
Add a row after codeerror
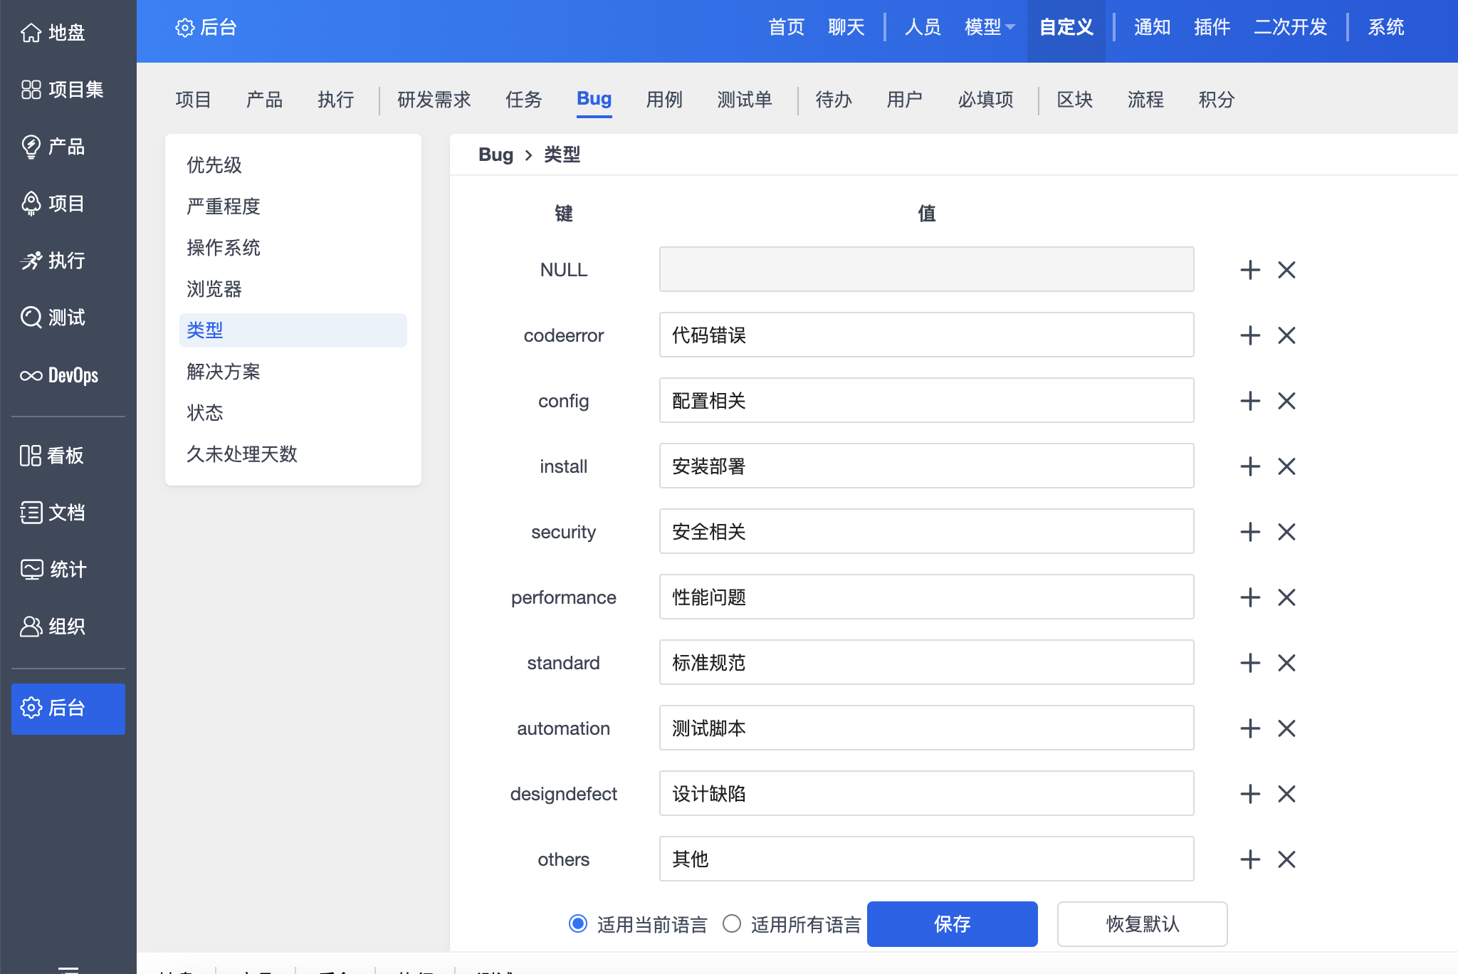1250,335
